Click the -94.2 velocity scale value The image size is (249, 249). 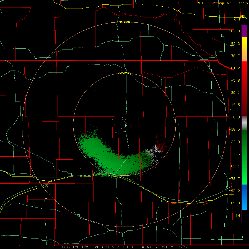pyautogui.click(x=234, y=191)
